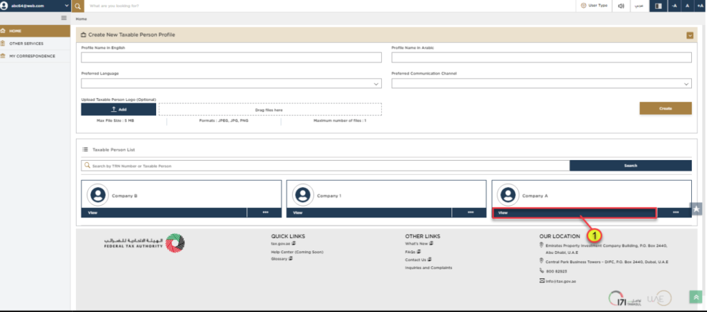
Task: Click the Create button
Action: point(666,108)
